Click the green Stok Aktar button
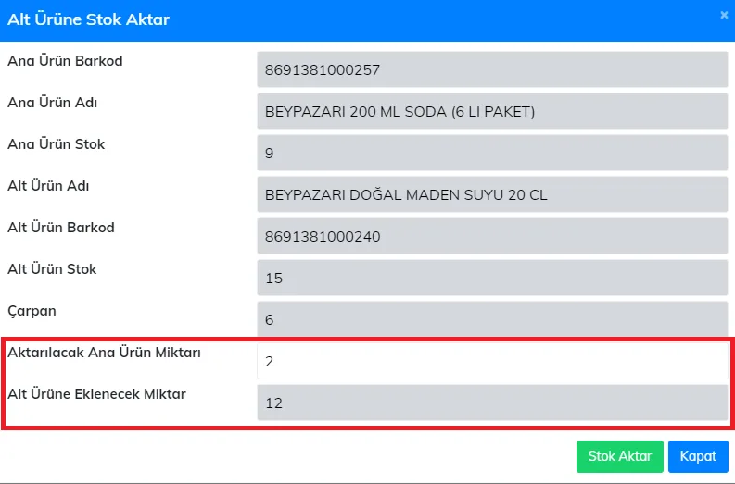Viewport: 735px width, 484px height. (x=620, y=456)
